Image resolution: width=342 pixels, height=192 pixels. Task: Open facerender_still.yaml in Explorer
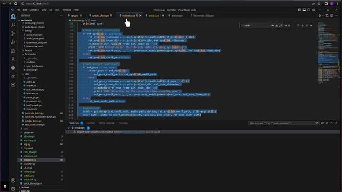click(36, 43)
